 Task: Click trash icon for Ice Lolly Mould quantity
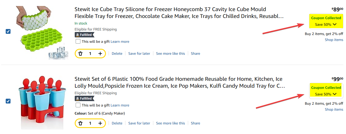[x=80, y=123]
